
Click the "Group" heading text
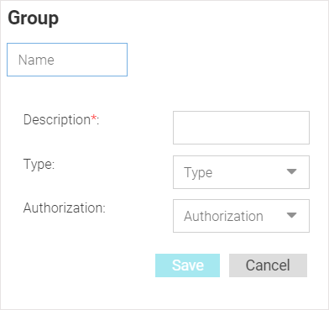tap(33, 18)
